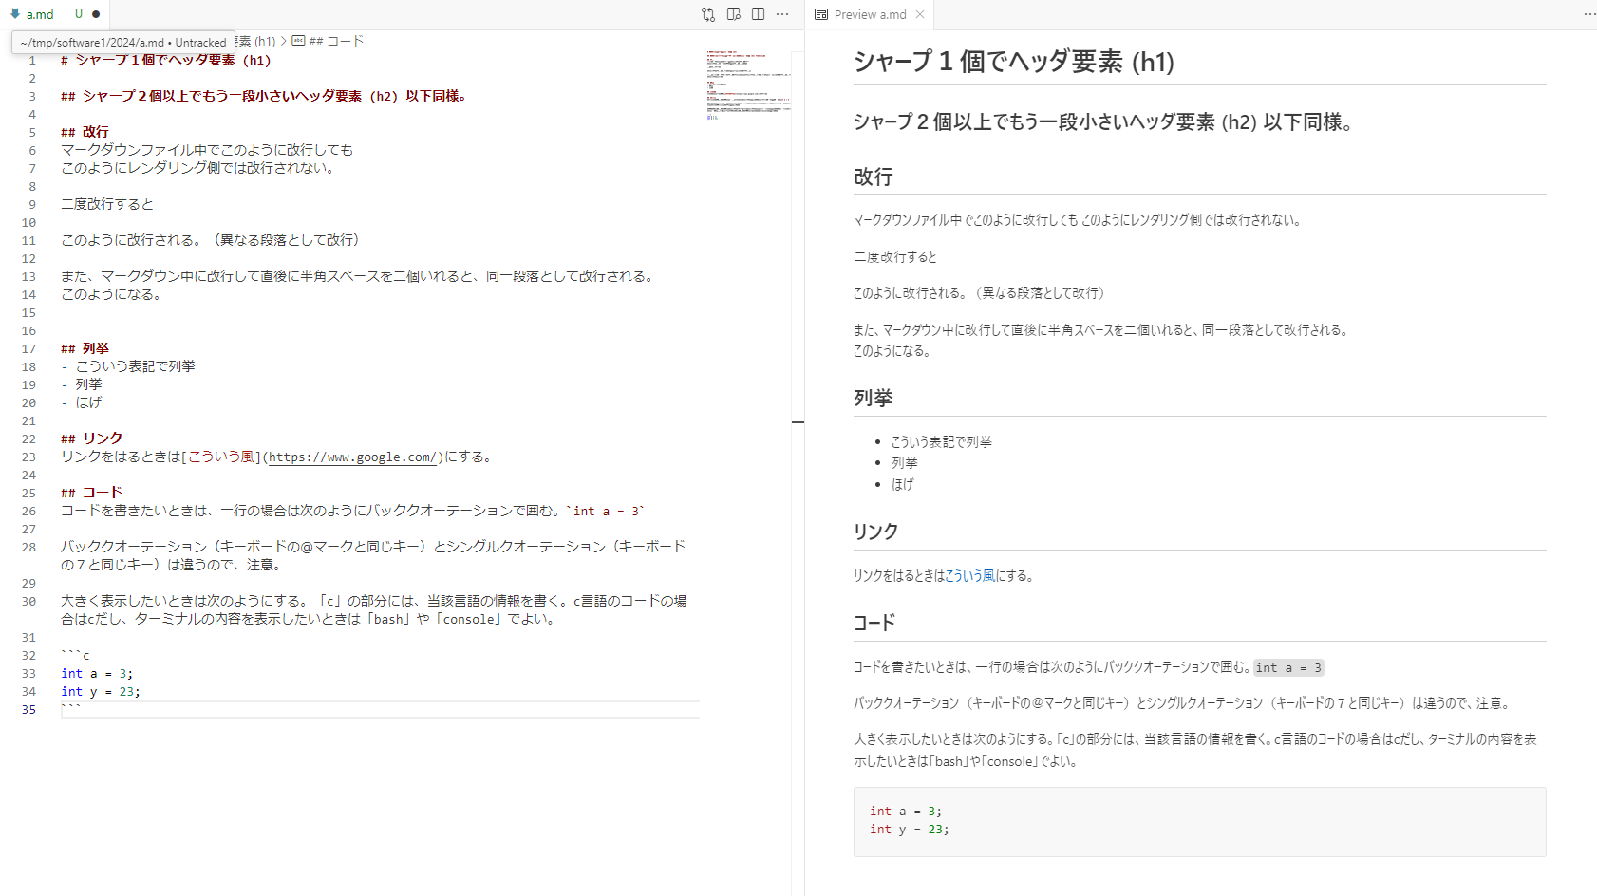Click the breadcrumb chevron separator before ## コード
The height and width of the screenshot is (896, 1597).
pos(283,41)
